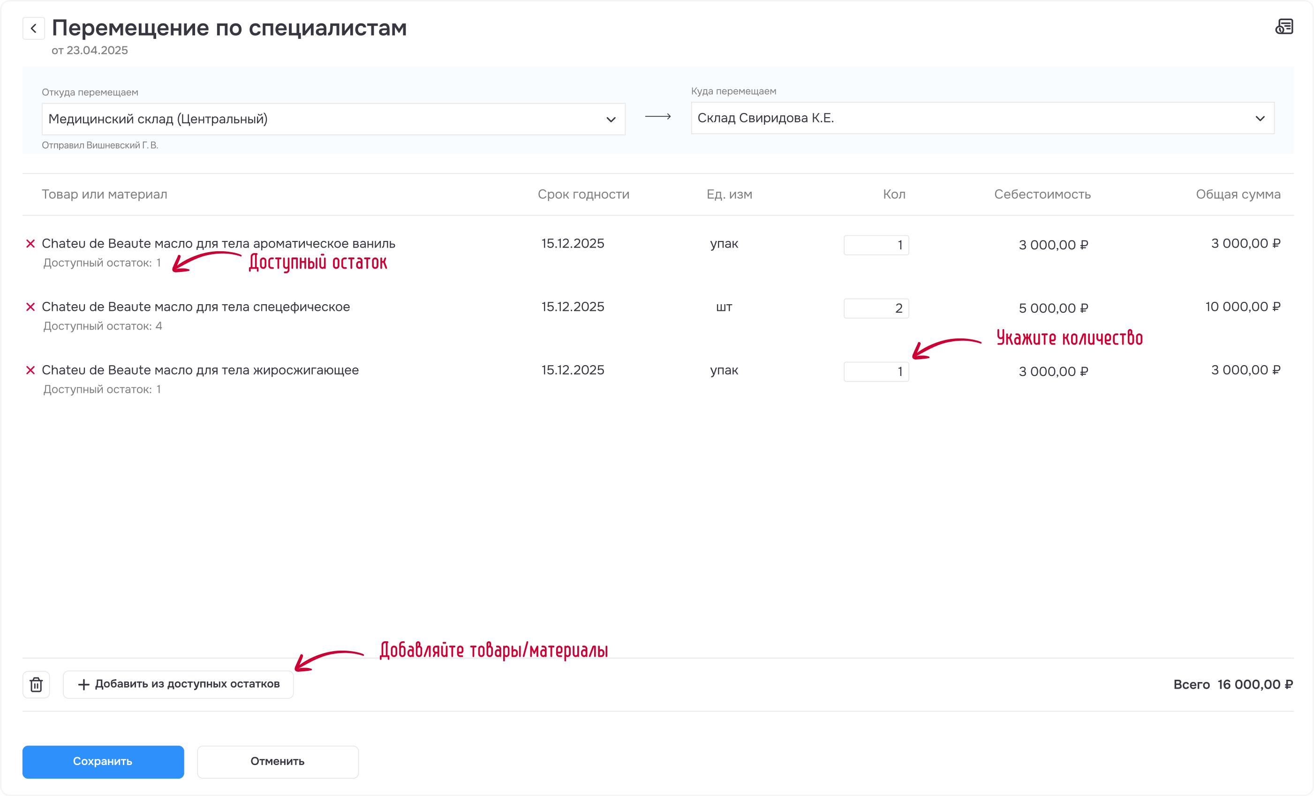Click the trash bin delete icon
This screenshot has width=1314, height=796.
36,684
